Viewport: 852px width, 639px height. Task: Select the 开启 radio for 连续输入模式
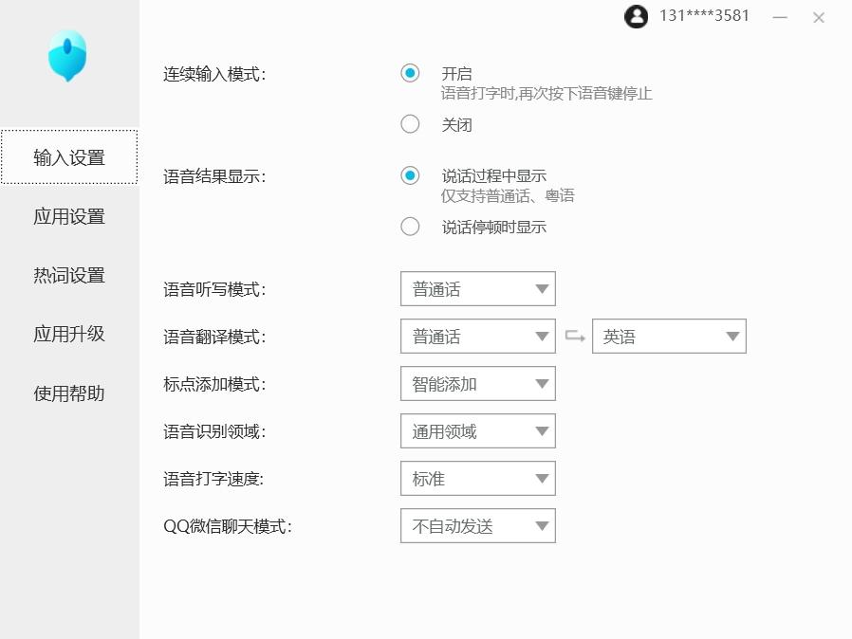click(410, 72)
